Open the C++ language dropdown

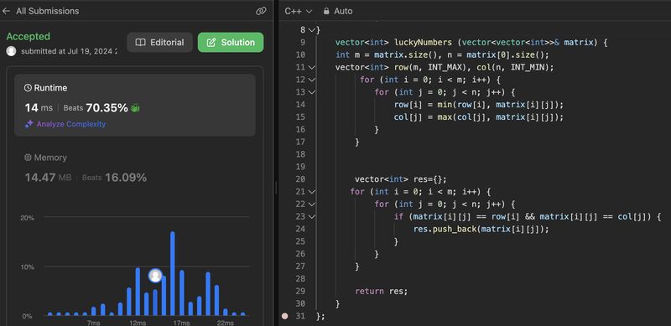tap(299, 11)
